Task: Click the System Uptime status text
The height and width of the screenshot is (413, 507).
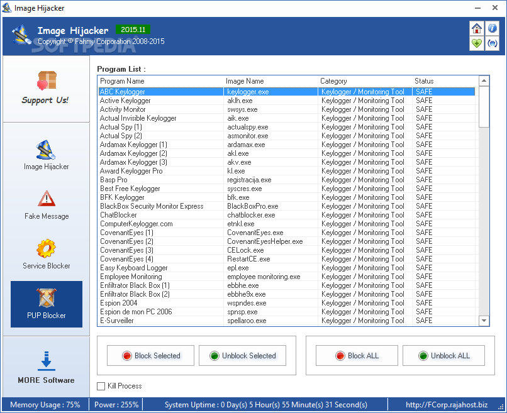Action: pos(266,405)
